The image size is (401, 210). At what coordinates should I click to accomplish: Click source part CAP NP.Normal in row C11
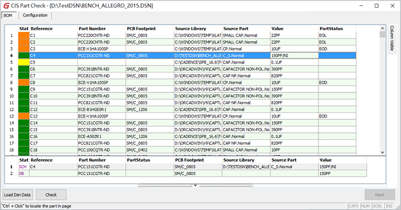[x=246, y=103]
